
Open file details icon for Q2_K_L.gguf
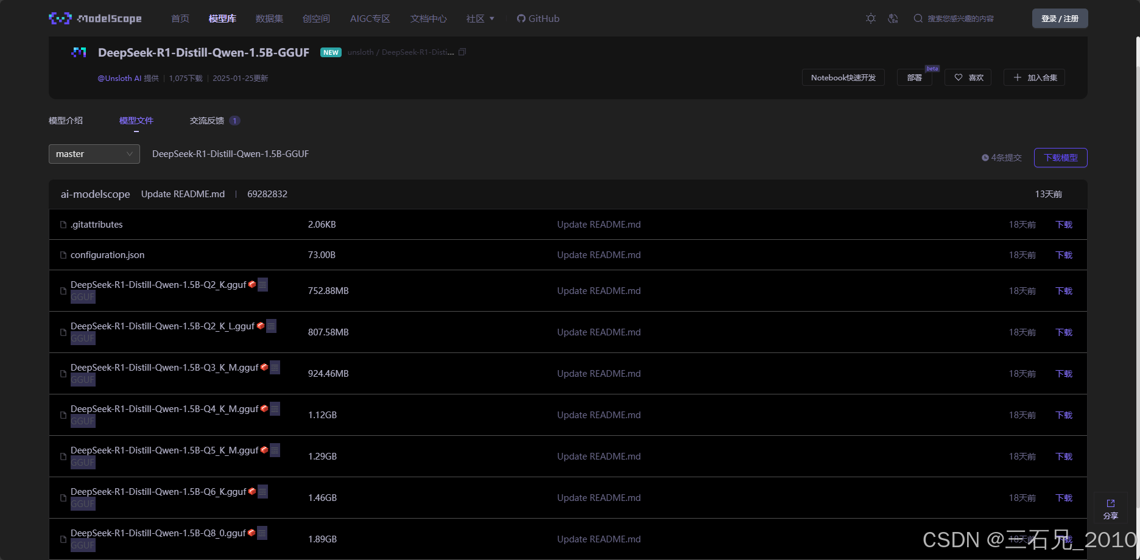click(x=272, y=326)
